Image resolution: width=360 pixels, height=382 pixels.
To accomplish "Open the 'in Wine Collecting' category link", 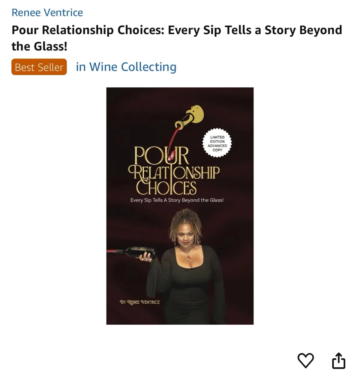I will pyautogui.click(x=126, y=67).
